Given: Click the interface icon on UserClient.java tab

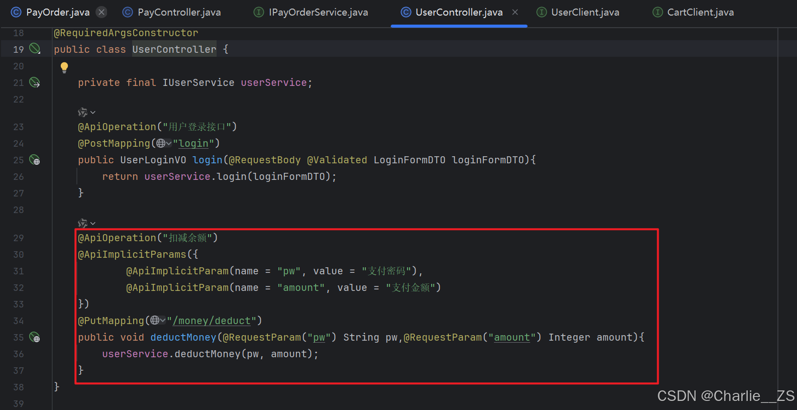Looking at the screenshot, I should [542, 12].
